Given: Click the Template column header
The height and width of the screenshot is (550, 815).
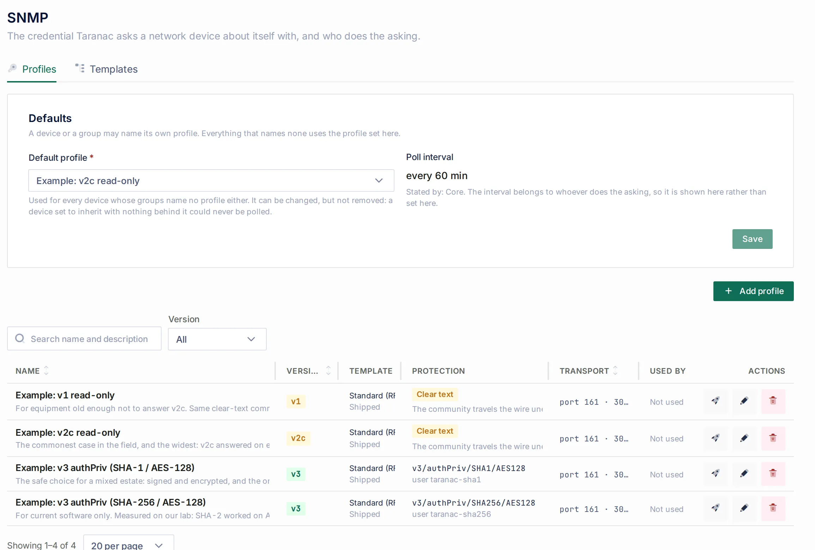Looking at the screenshot, I should [370, 371].
